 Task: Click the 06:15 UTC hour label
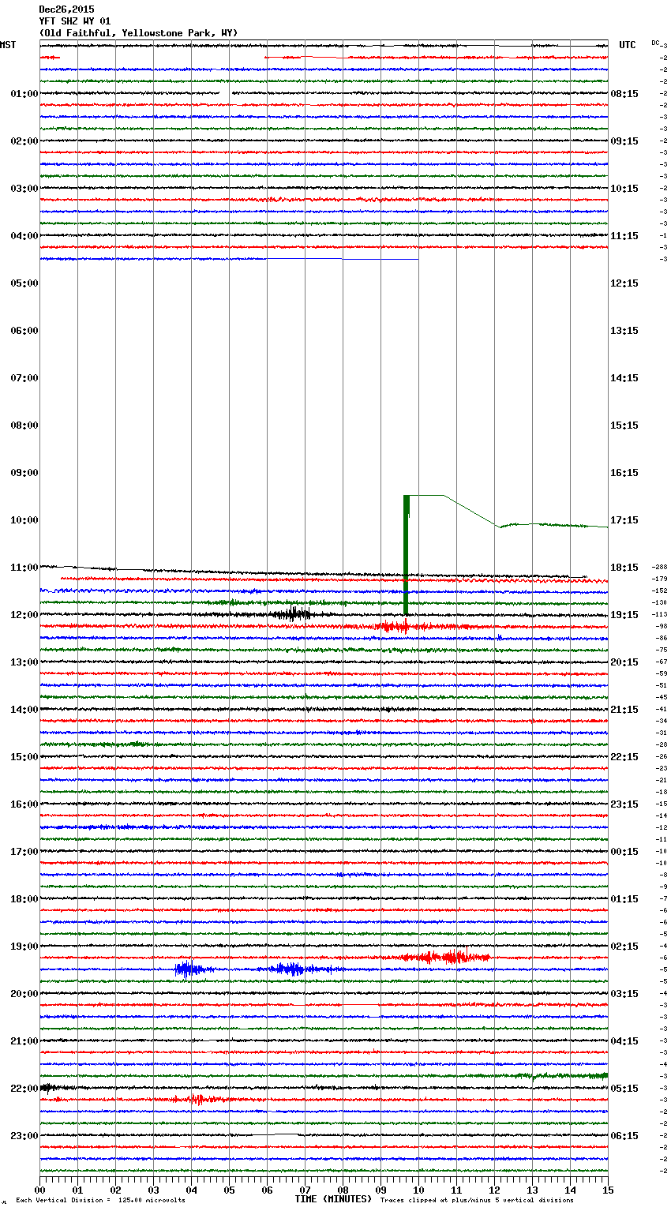(624, 1136)
